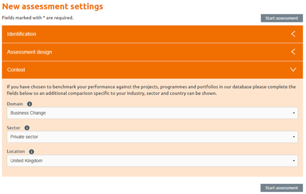The height and width of the screenshot is (194, 306).
Task: Select the Context header label
Action: tap(16, 70)
